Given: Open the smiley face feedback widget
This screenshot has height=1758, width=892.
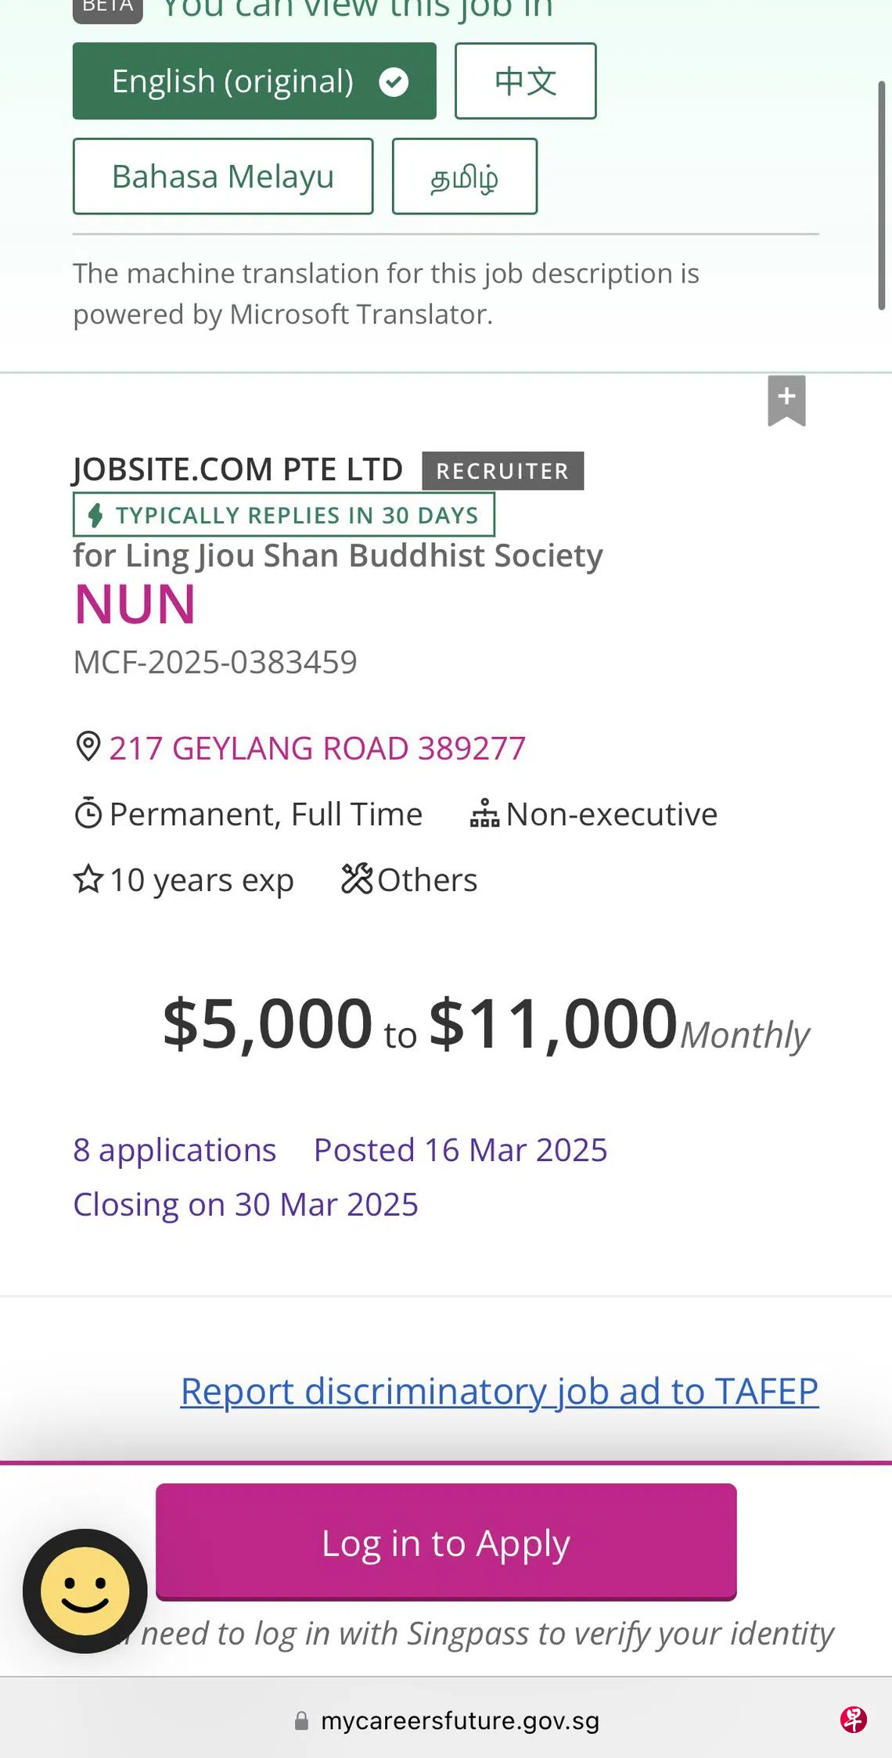Looking at the screenshot, I should tap(85, 1591).
